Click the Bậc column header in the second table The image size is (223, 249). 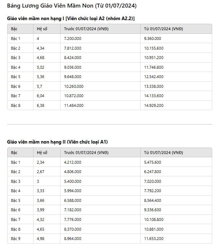coord(14,153)
